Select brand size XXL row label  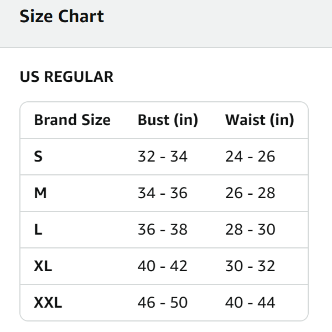point(48,303)
